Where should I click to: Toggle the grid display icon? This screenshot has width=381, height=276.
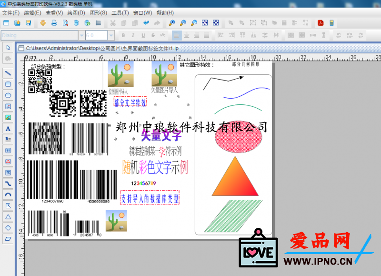tap(98, 23)
